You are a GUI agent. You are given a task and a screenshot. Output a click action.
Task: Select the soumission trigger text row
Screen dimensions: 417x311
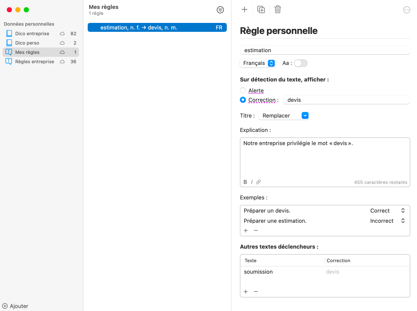pos(280,272)
